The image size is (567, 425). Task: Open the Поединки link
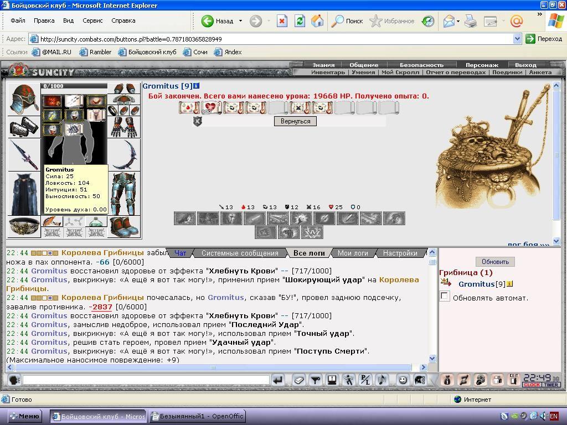pyautogui.click(x=507, y=72)
